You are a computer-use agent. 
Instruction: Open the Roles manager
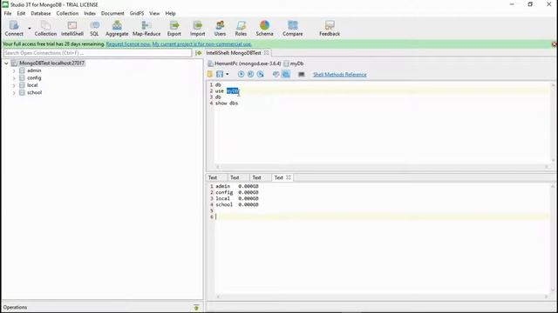[241, 28]
